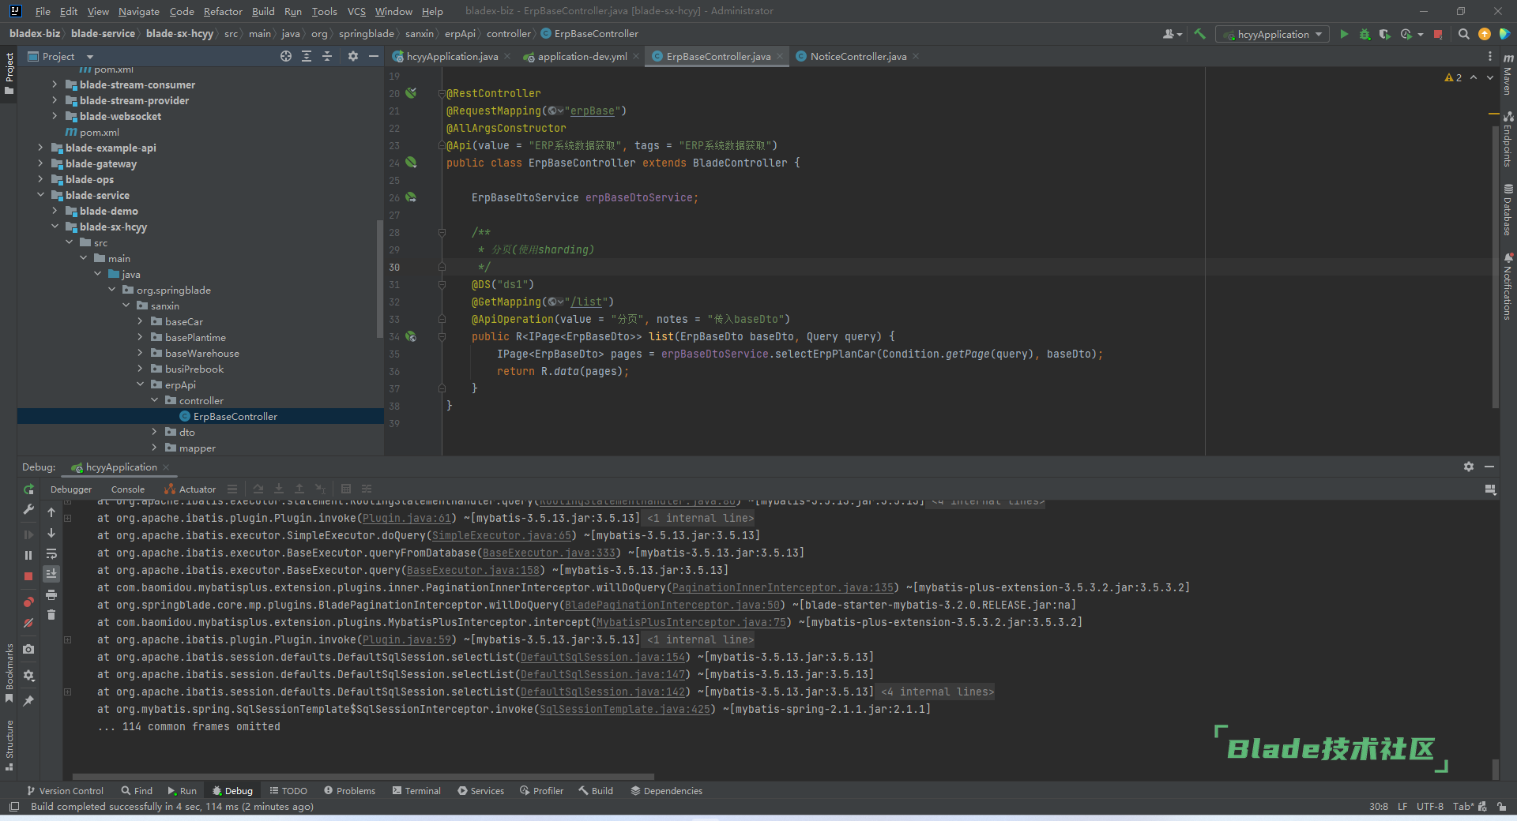Toggle the Notifications side panel

point(1508,286)
